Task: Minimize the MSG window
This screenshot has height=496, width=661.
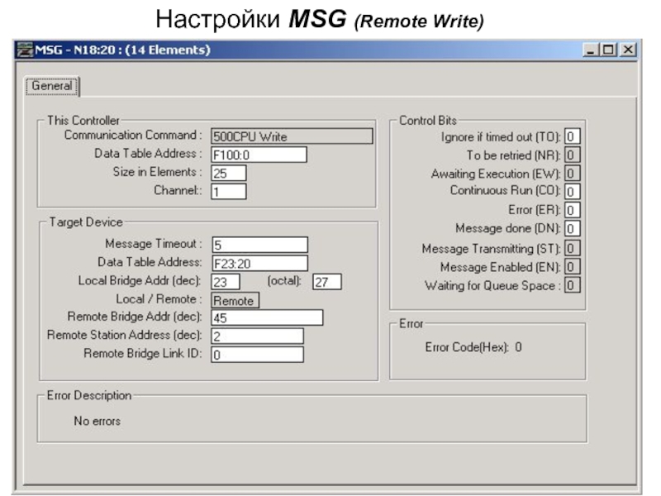Action: [592, 50]
